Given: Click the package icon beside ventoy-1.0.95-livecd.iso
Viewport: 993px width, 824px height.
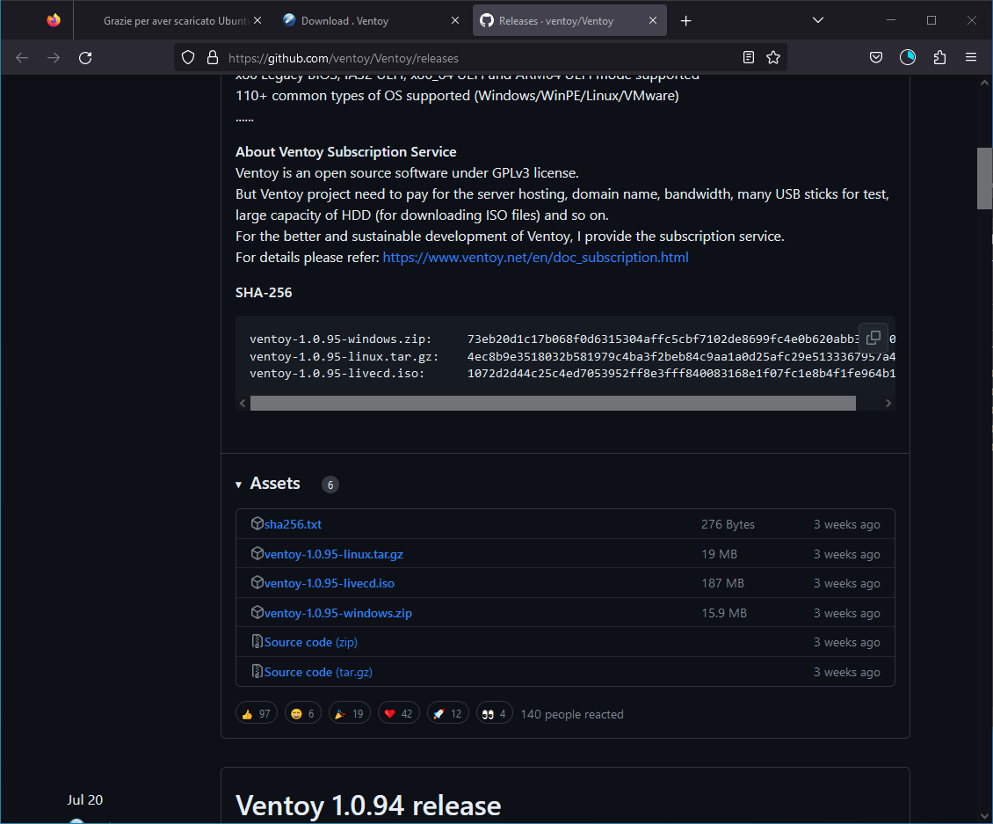Looking at the screenshot, I should 257,582.
